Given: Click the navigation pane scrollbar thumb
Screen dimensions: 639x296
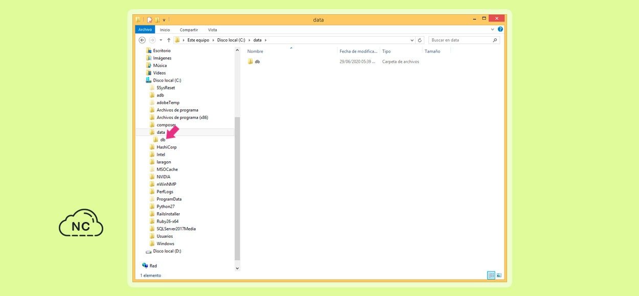Looking at the screenshot, I should pos(237,188).
